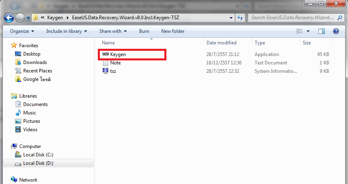Open the recent pages dropdown arrow

click(x=28, y=18)
